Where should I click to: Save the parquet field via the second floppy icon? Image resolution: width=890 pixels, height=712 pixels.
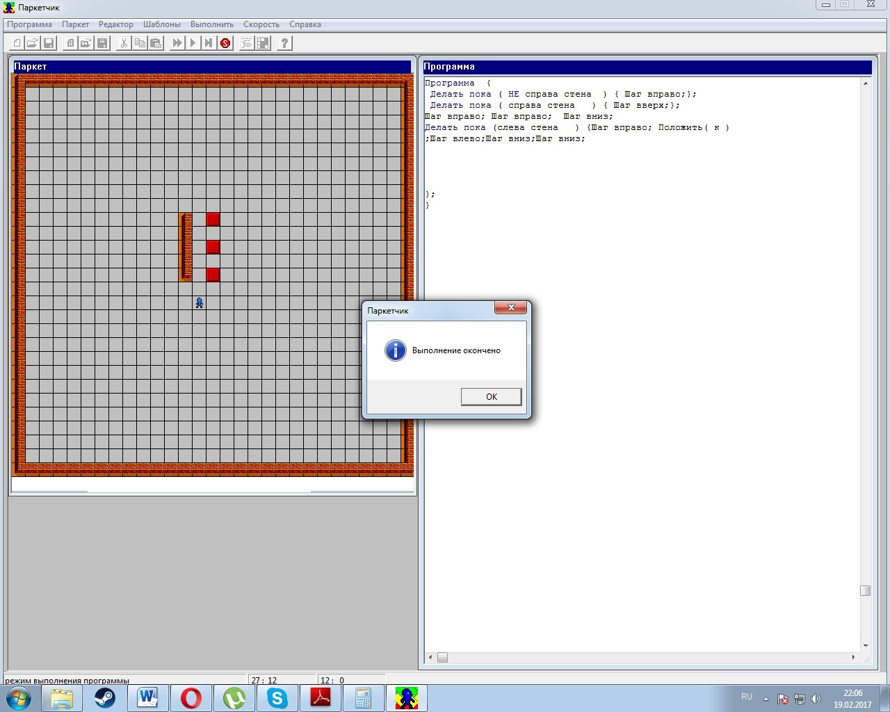(x=102, y=43)
